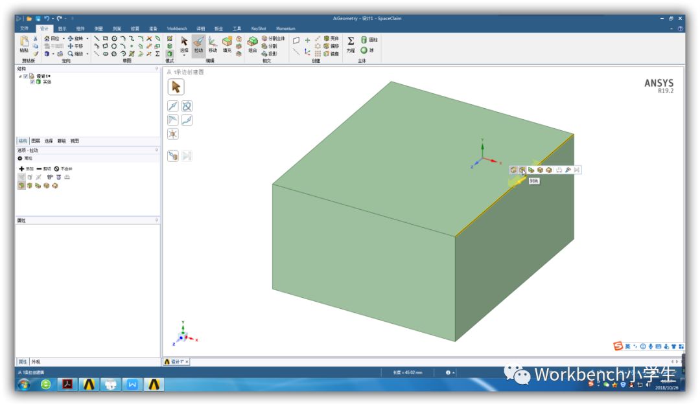Click the Open folder icon in quick access toolbar
Image resolution: width=700 pixels, height=406 pixels.
(x=29, y=18)
